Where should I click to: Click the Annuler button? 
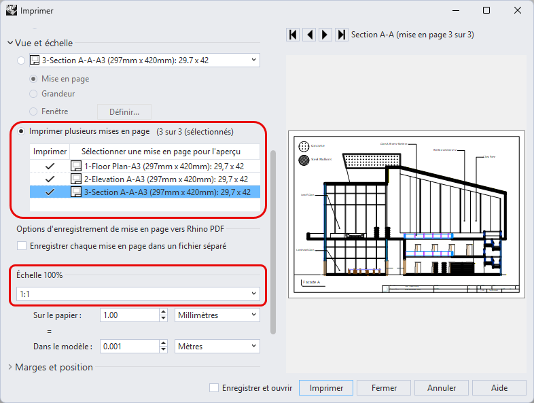coord(442,388)
